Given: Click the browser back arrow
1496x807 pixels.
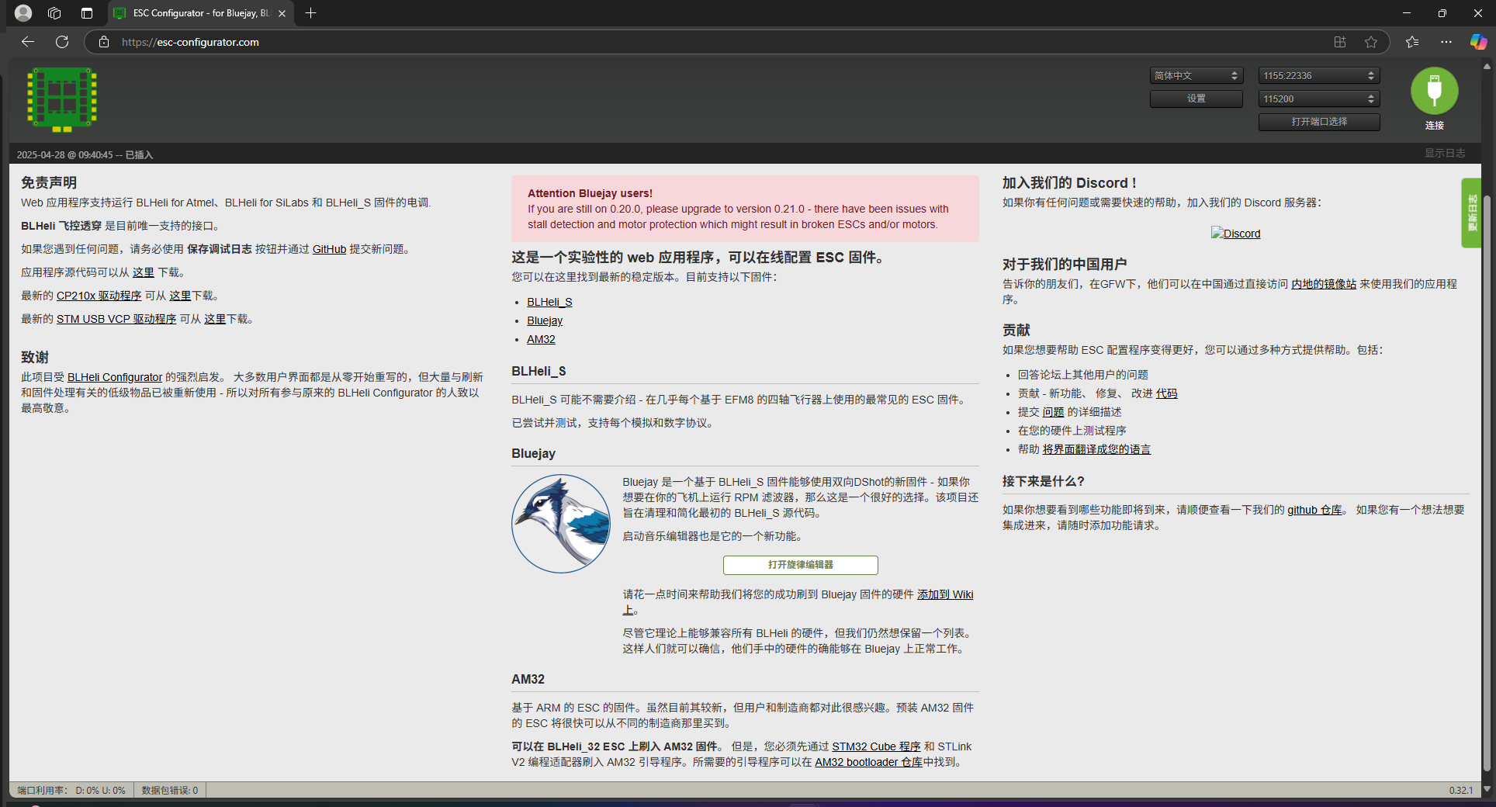Looking at the screenshot, I should pyautogui.click(x=28, y=42).
